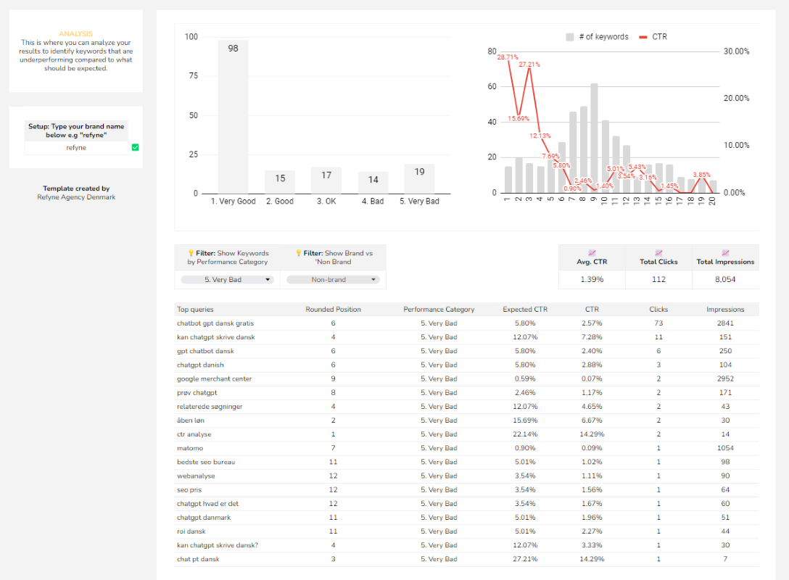789x580 pixels.
Task: Click the chart icon above Total Clicks
Action: coord(658,252)
